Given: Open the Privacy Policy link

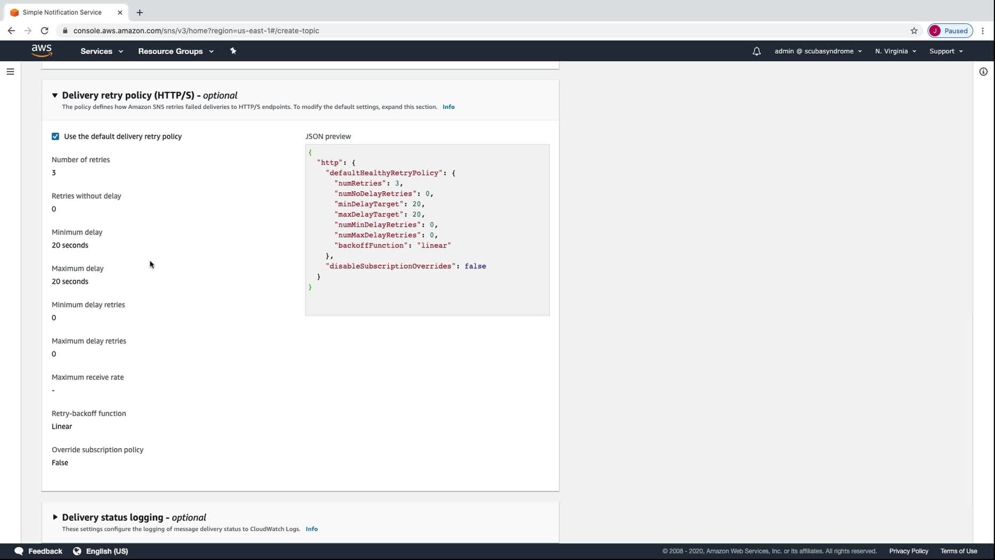Looking at the screenshot, I should click(909, 551).
